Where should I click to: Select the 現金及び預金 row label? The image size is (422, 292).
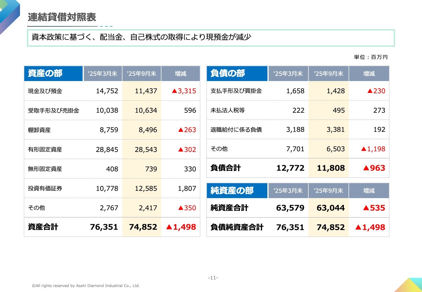pos(45,91)
